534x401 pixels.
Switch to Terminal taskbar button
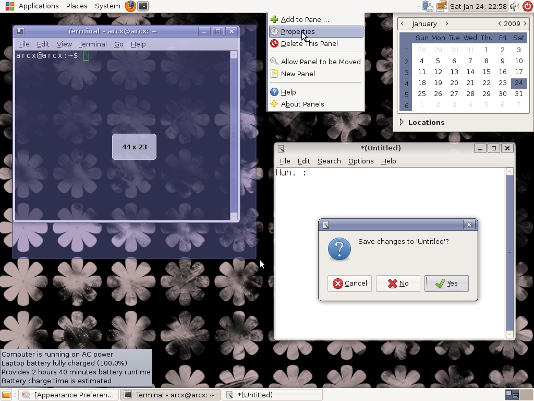[170, 395]
